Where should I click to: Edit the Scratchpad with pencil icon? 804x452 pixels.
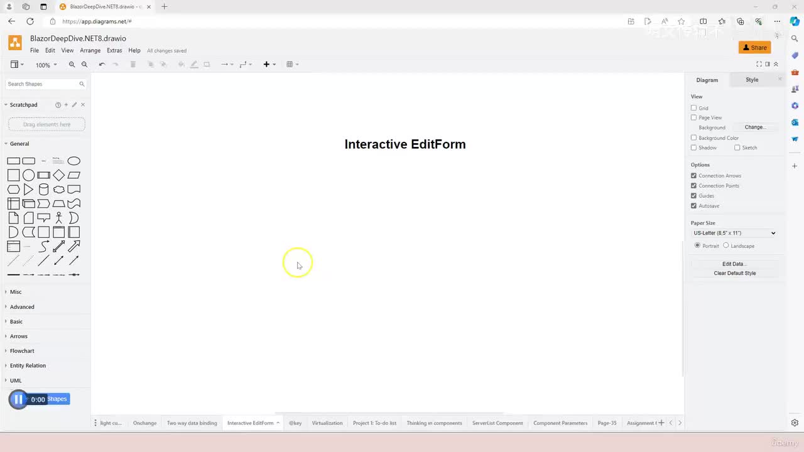coord(74,105)
